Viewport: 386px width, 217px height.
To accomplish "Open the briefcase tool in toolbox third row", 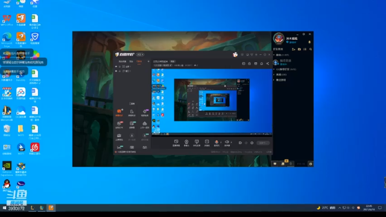I will (x=119, y=137).
